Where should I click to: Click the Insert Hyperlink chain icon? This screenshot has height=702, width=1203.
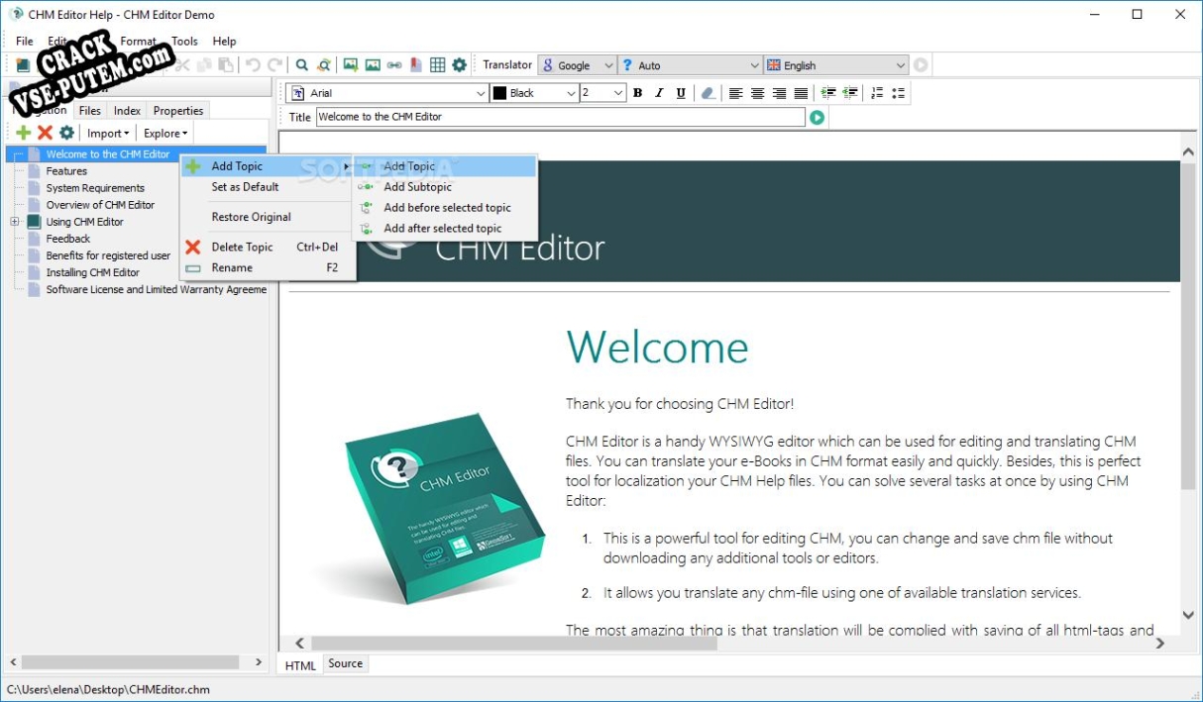[394, 65]
